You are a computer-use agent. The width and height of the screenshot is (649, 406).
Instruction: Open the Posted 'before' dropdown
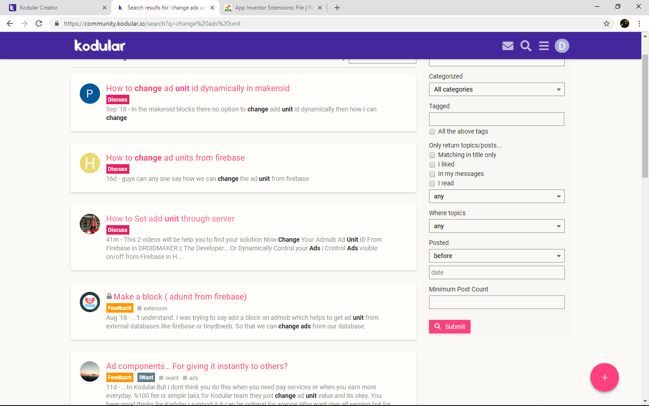[497, 256]
